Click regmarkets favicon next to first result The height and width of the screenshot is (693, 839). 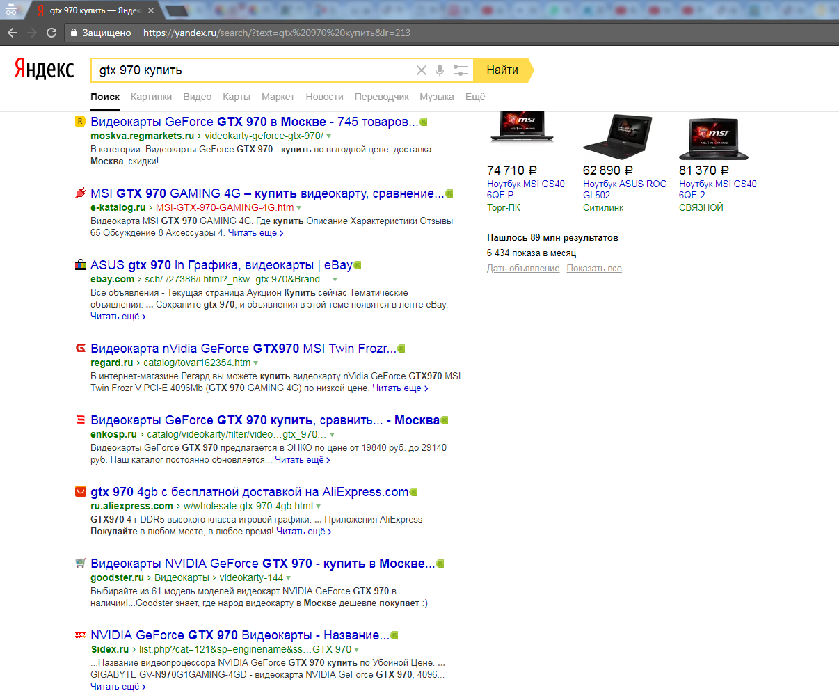point(80,121)
